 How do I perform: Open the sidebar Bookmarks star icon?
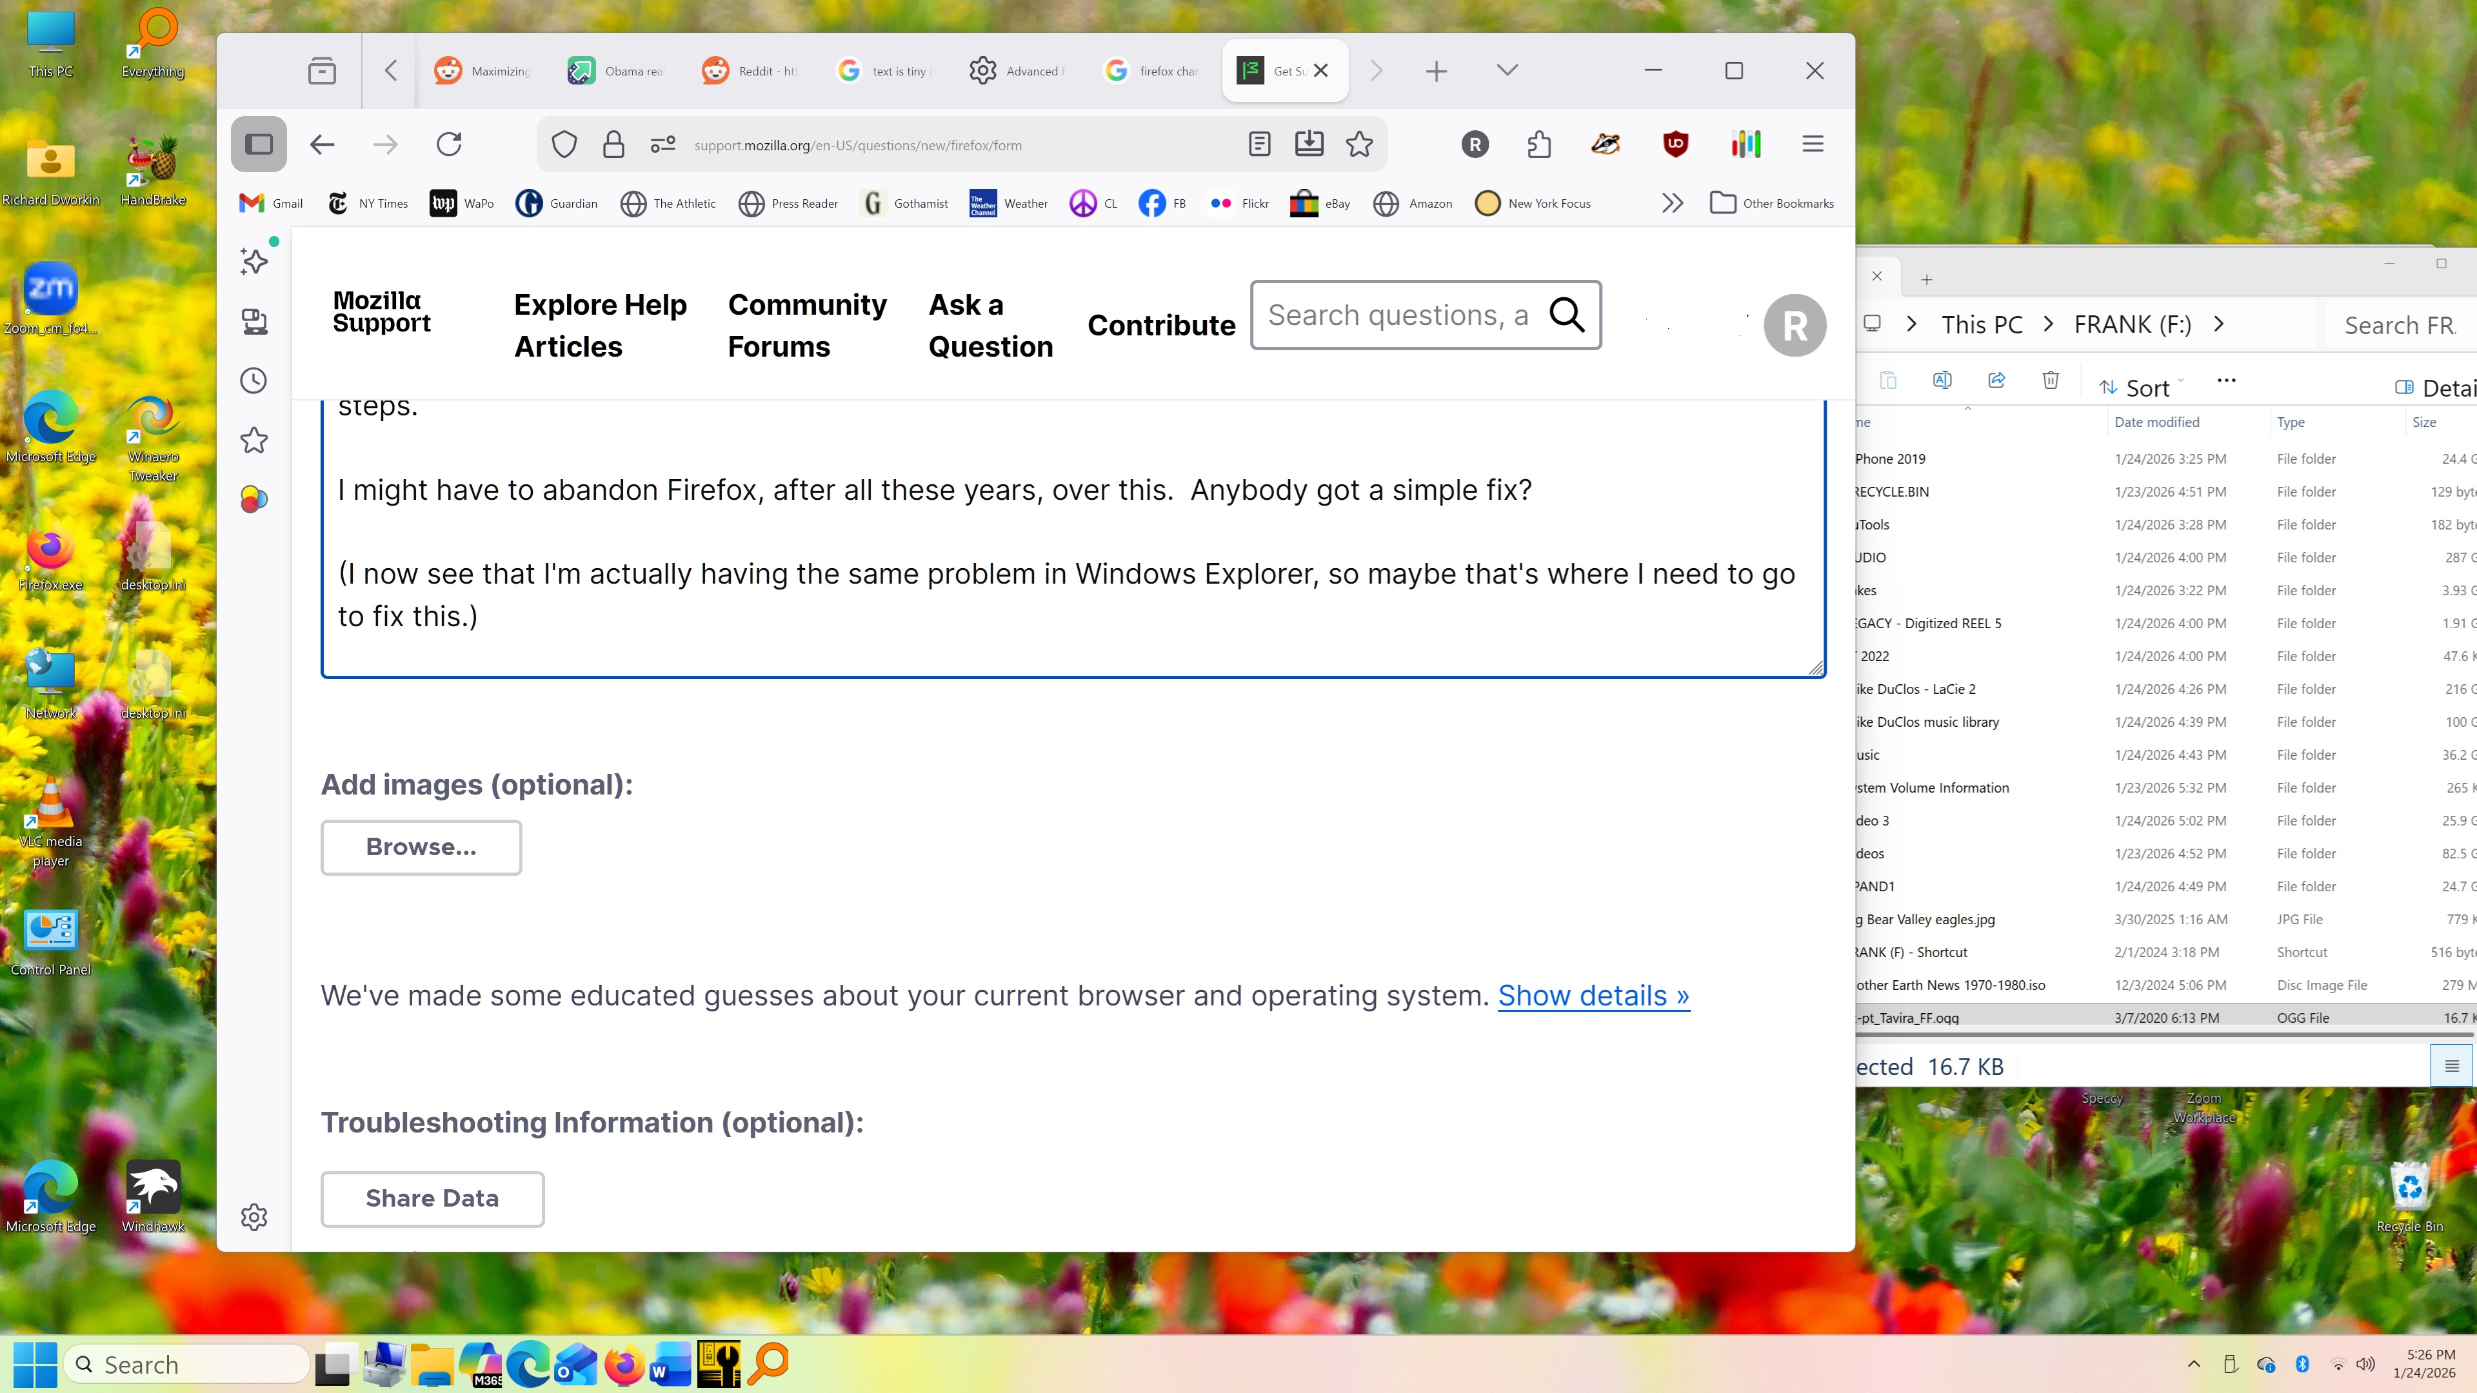254,440
